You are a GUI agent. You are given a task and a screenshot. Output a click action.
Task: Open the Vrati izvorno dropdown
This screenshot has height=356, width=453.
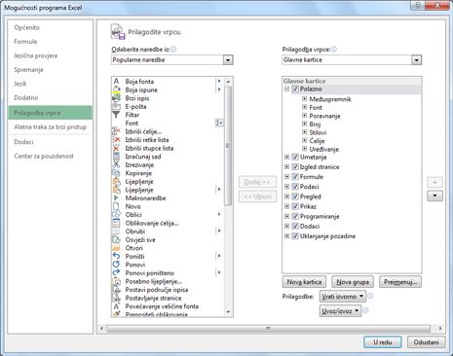[343, 297]
